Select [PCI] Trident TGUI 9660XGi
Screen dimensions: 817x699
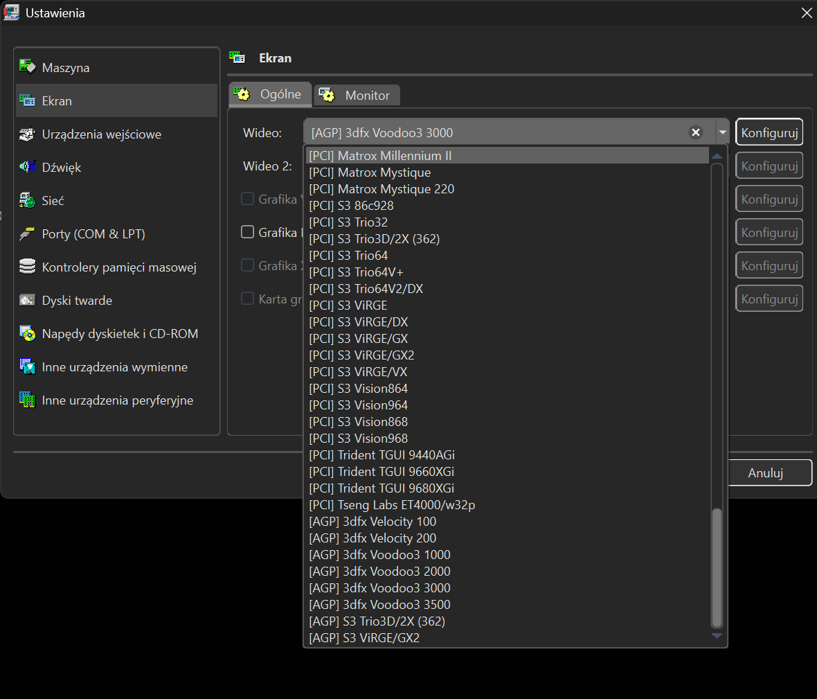[x=507, y=472]
